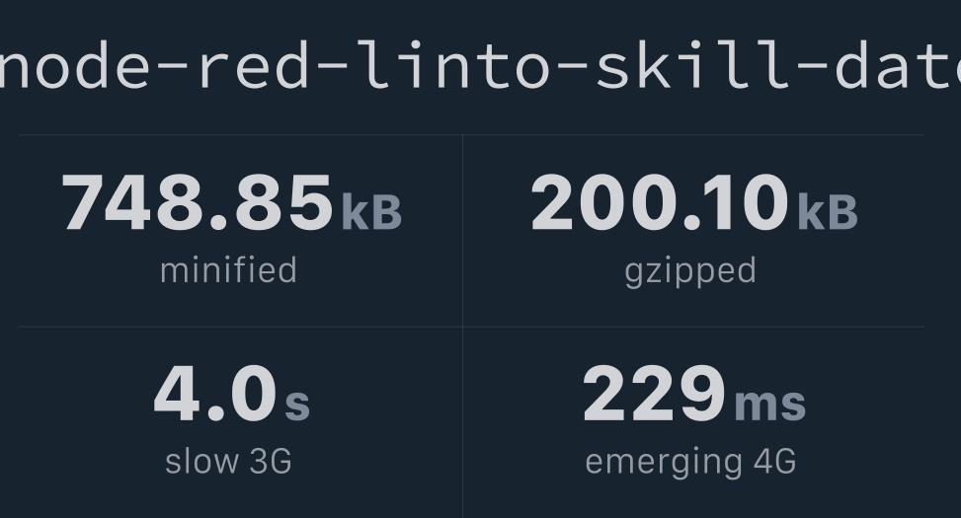Viewport: 961px width, 518px height.
Task: Click the emerging 4G label
Action: [690, 463]
